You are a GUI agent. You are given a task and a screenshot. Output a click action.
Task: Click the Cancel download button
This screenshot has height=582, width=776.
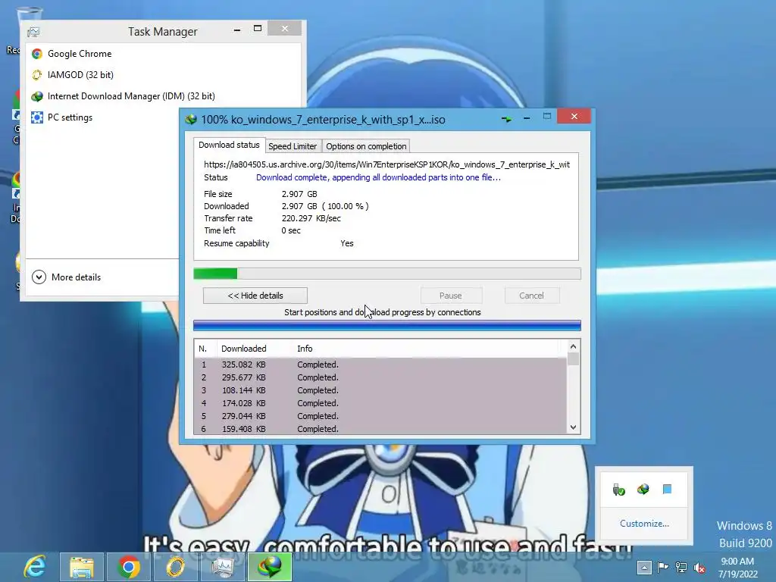pyautogui.click(x=531, y=296)
